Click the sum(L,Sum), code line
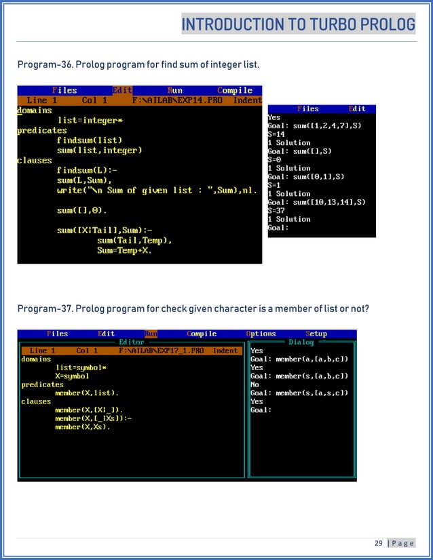 point(84,180)
